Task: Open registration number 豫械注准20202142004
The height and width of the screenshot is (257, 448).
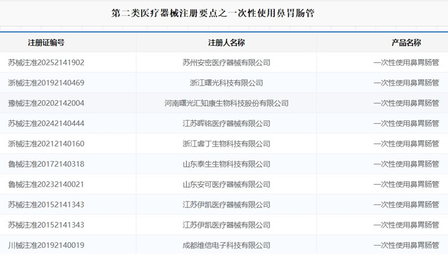Action: coord(46,103)
